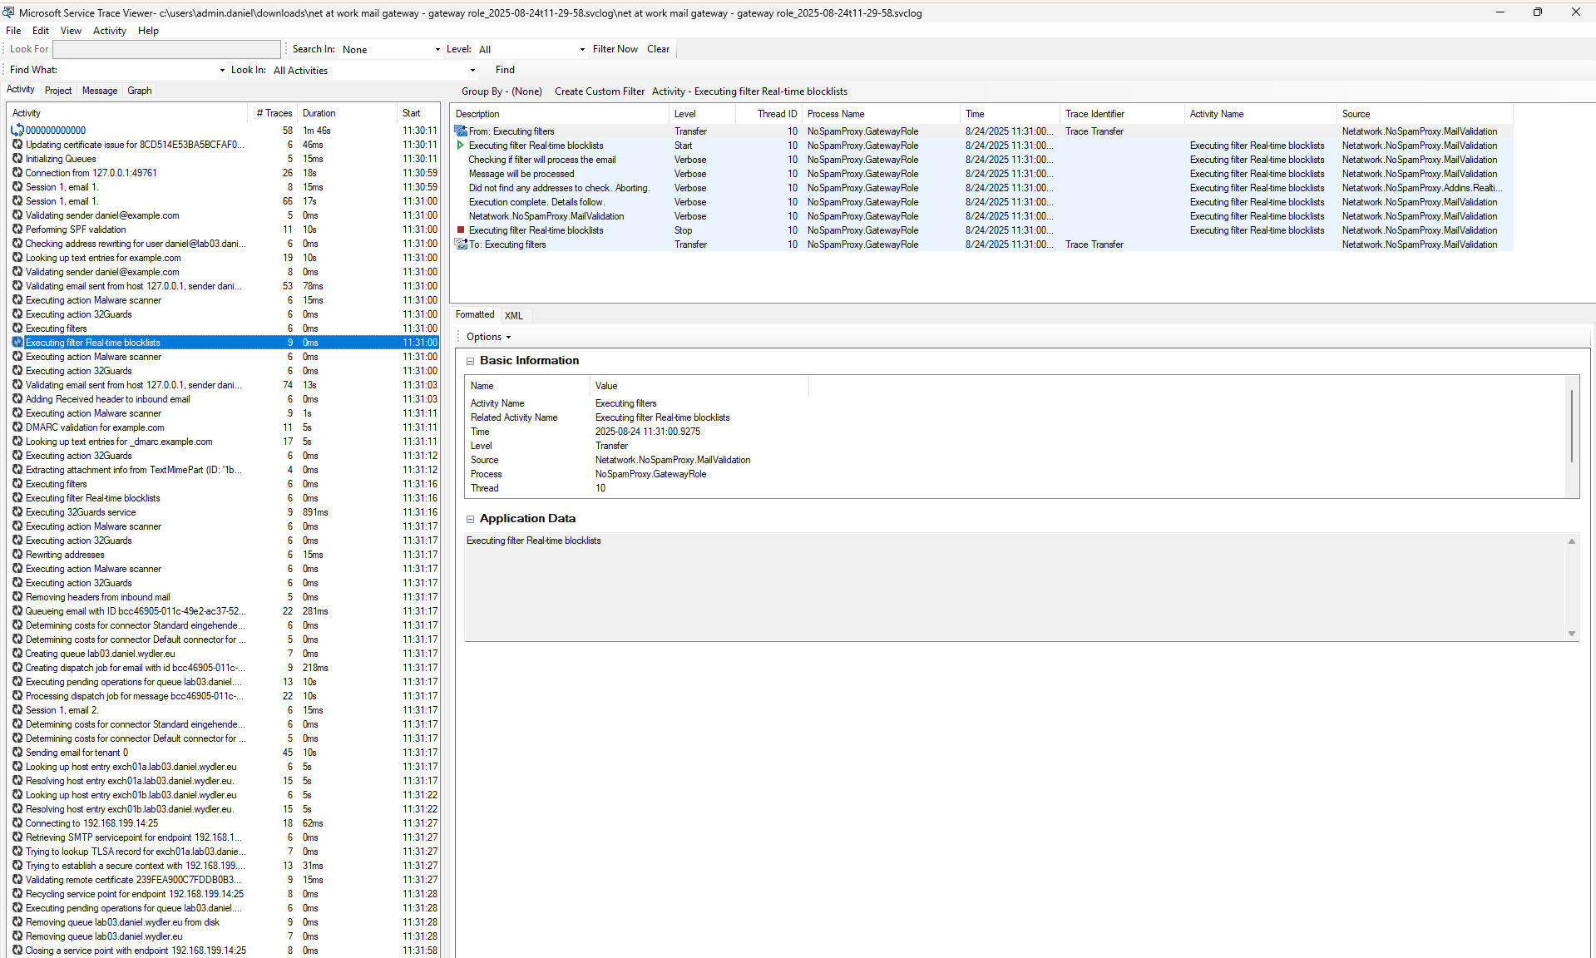Open the Search In dropdown
Screen dimensions: 1596x958
437,50
